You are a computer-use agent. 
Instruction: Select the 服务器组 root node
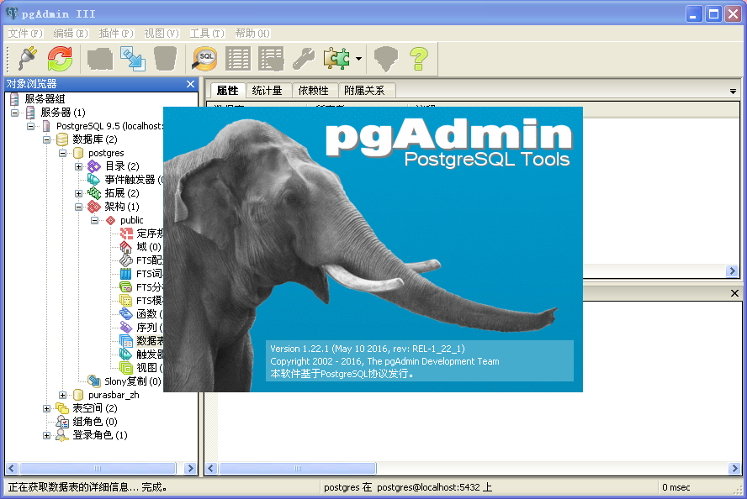click(x=45, y=99)
